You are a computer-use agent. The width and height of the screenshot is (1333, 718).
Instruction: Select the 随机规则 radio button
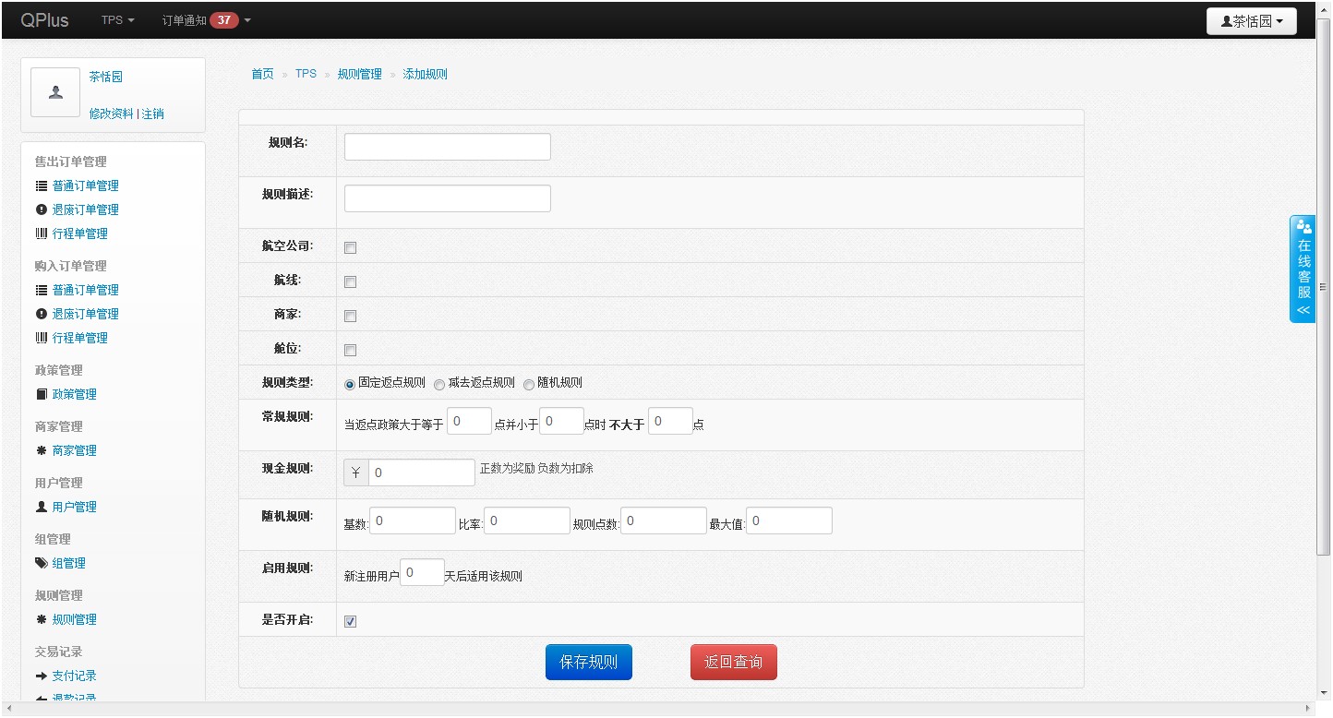pos(529,384)
